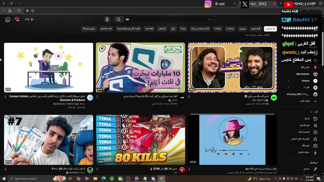This screenshot has width=324, height=182.
Task: Select the 'سياحة' filter chip
Action: [x=183, y=29]
